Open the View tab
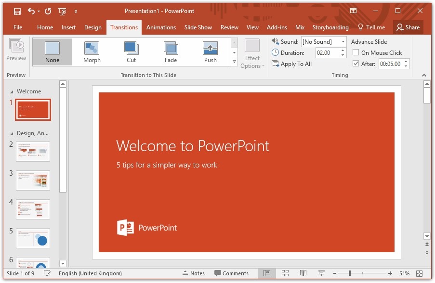This screenshot has height=283, width=435. pos(252,27)
